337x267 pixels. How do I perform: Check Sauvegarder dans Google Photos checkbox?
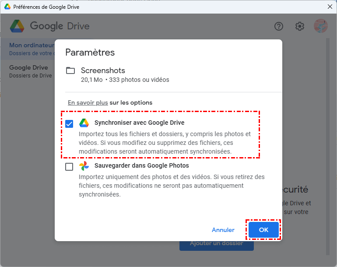click(x=69, y=167)
